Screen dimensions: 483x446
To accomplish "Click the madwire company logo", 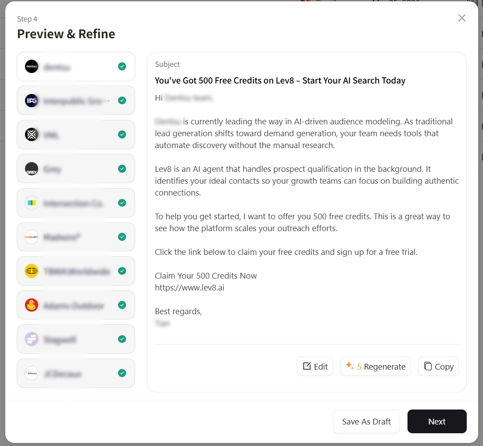I will (x=32, y=237).
